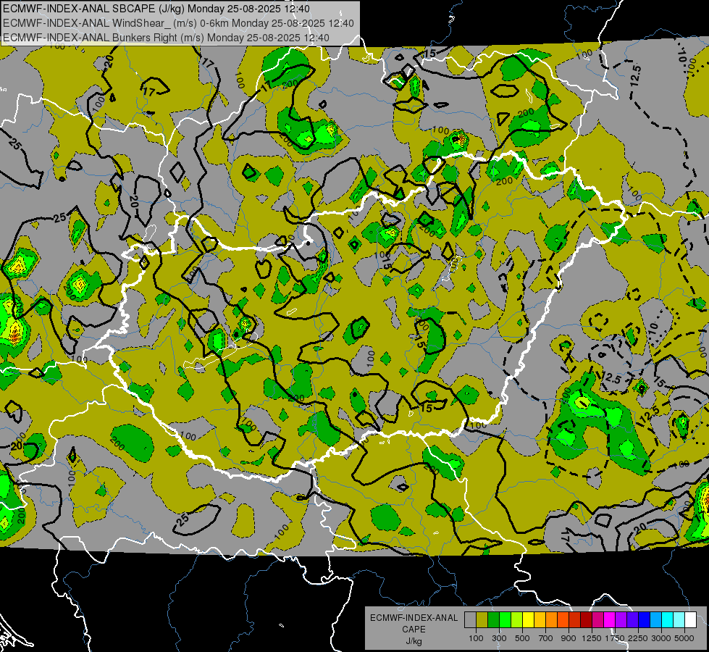This screenshot has height=652, width=709.
Task: Click the legend title ECMWF-INDEX-ANAL
Action: [x=414, y=618]
